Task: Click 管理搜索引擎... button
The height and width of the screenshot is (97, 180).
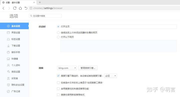Action: [88, 68]
